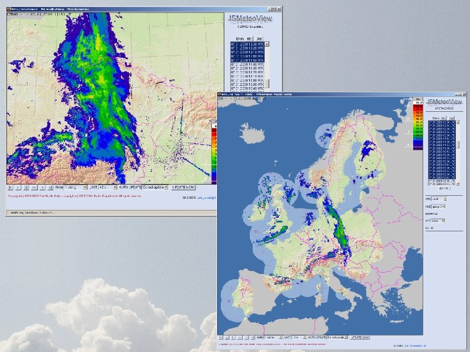Step forward one frame in CZRAD window
The width and height of the screenshot is (470, 352).
pos(42,188)
